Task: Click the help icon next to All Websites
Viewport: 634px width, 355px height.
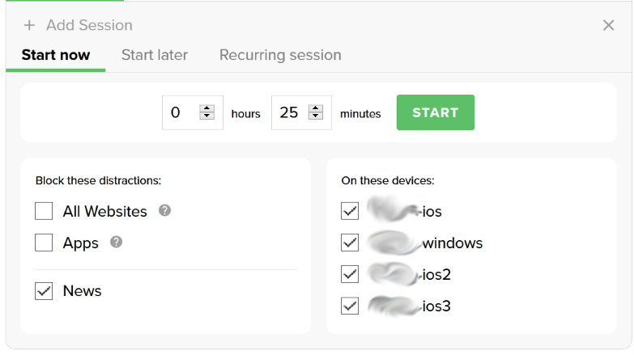Action: (x=165, y=210)
